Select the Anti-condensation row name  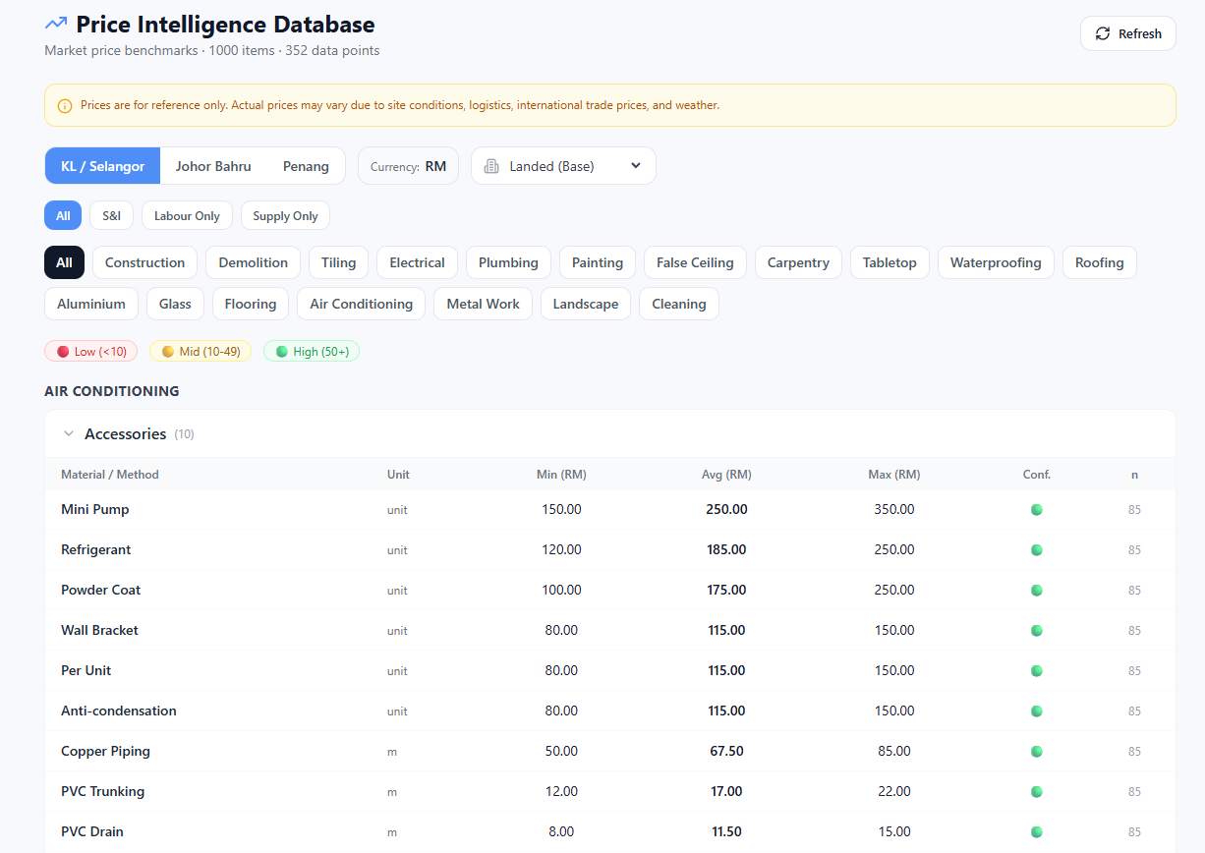point(119,711)
